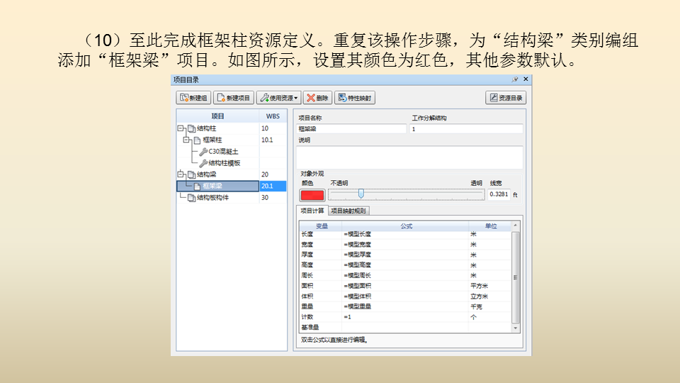Switch to the 项目映射规则 tab
This screenshot has height=383, width=680.
click(x=348, y=211)
